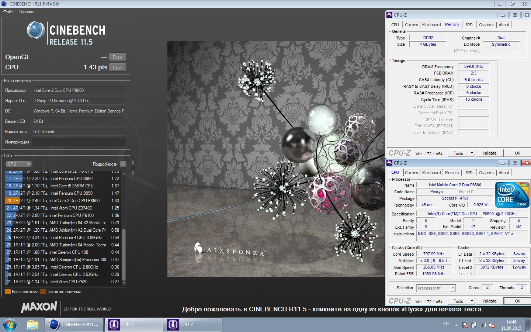Screen dimensions: 531x332
Task: Open the Windows Start menu
Action: coord(10,325)
